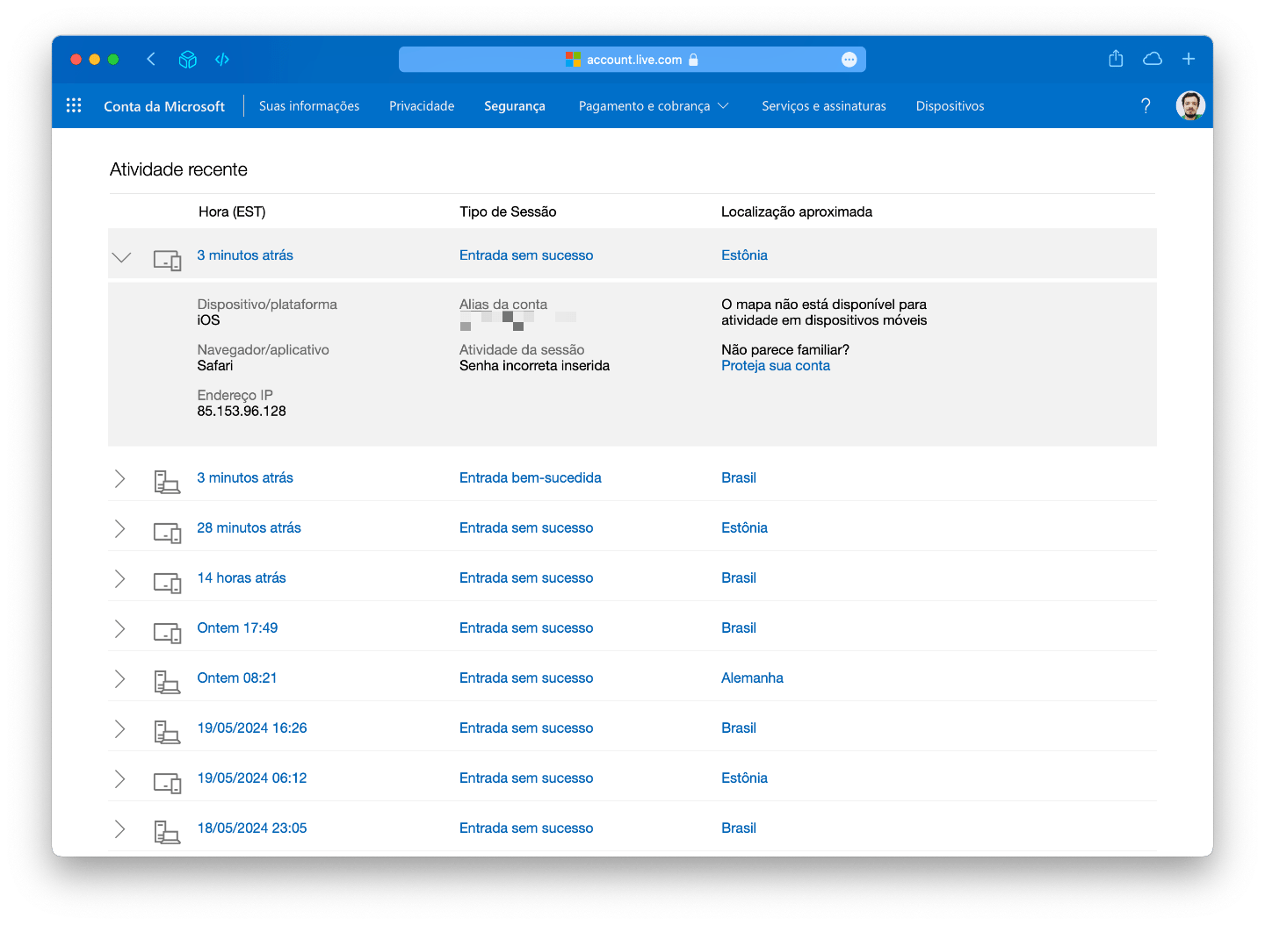Viewport: 1265px width, 925px height.
Task: Click the Safari back arrow
Action: [x=151, y=59]
